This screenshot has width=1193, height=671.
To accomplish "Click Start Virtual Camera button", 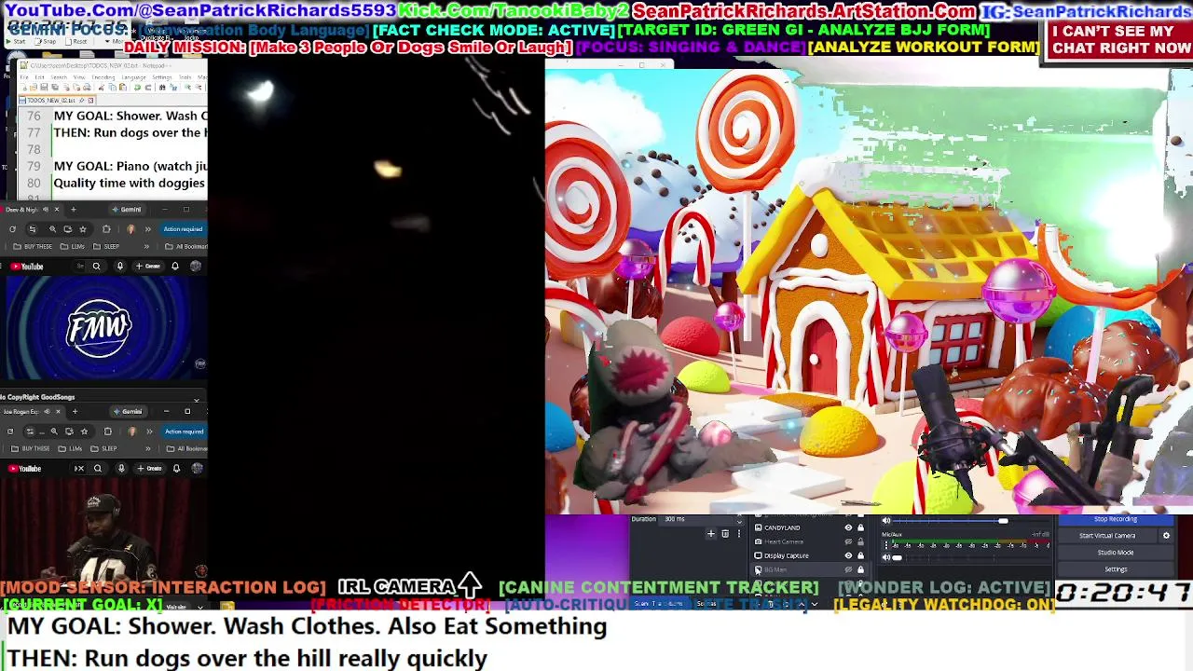I will click(1107, 536).
